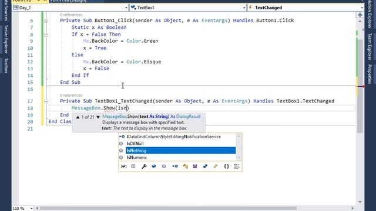
Task: Toggle the purple Modules filter icon
Action: pos(195,166)
